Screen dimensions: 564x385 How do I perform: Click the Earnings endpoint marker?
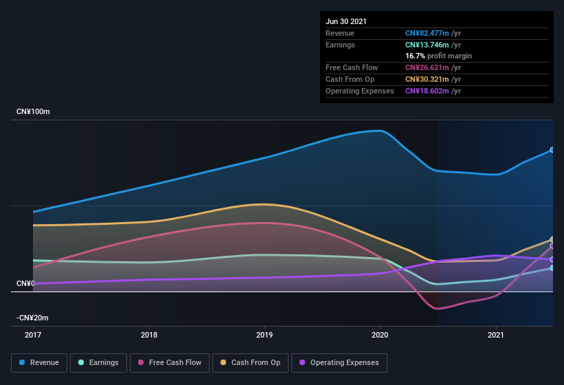[552, 267]
